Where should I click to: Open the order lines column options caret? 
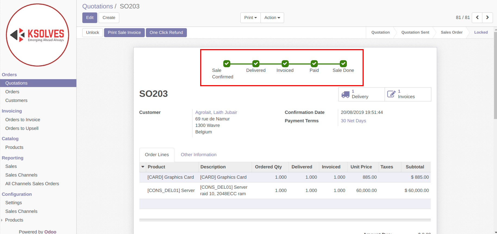143,167
